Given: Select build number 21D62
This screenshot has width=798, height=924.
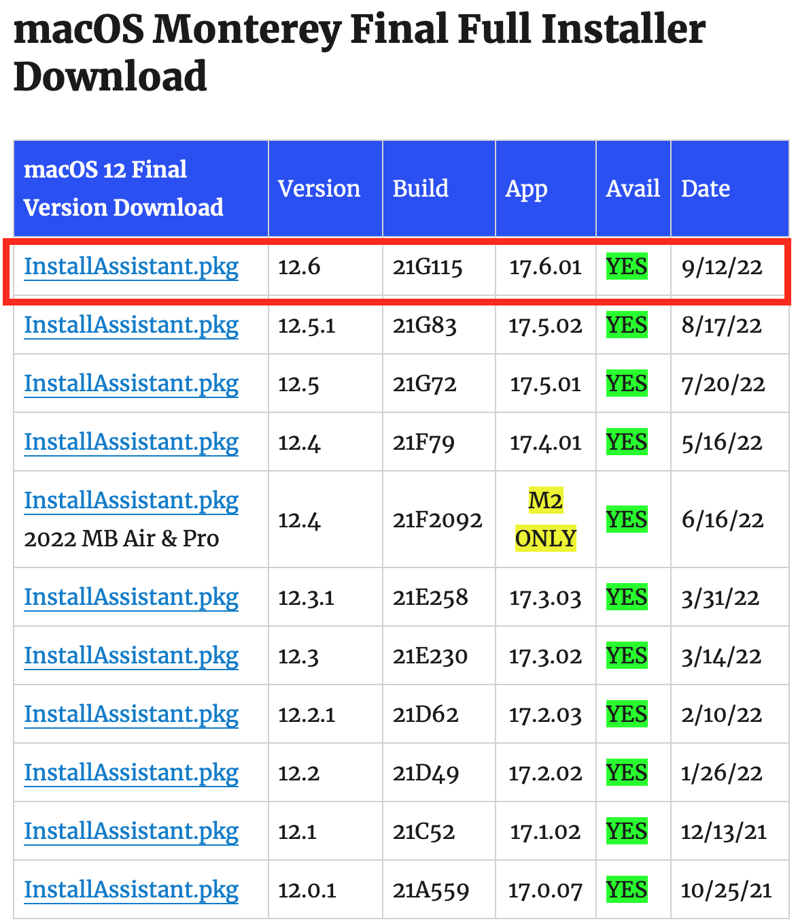Looking at the screenshot, I should (426, 715).
